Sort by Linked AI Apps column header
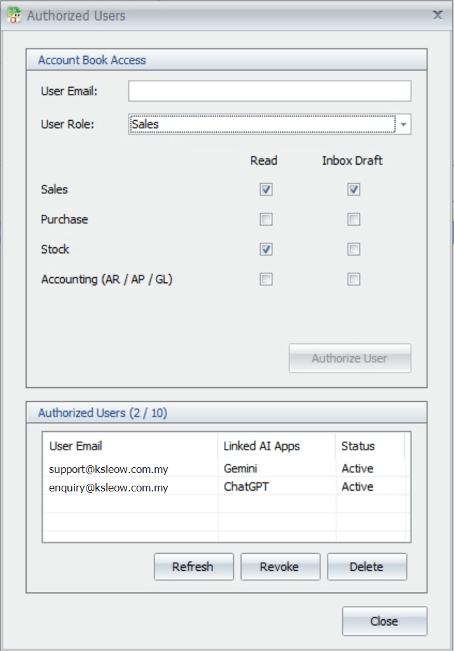Viewport: 454px width, 651px height. tap(276, 446)
